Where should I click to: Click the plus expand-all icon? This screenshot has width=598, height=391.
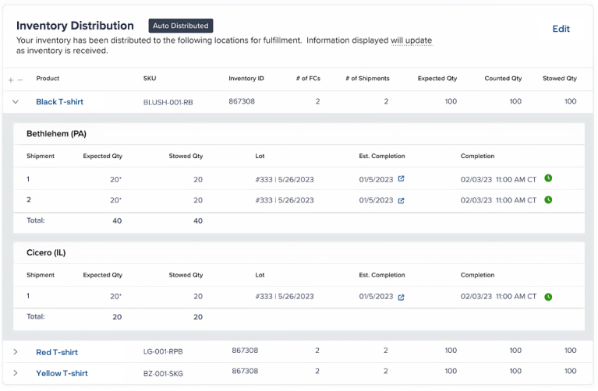coord(11,79)
